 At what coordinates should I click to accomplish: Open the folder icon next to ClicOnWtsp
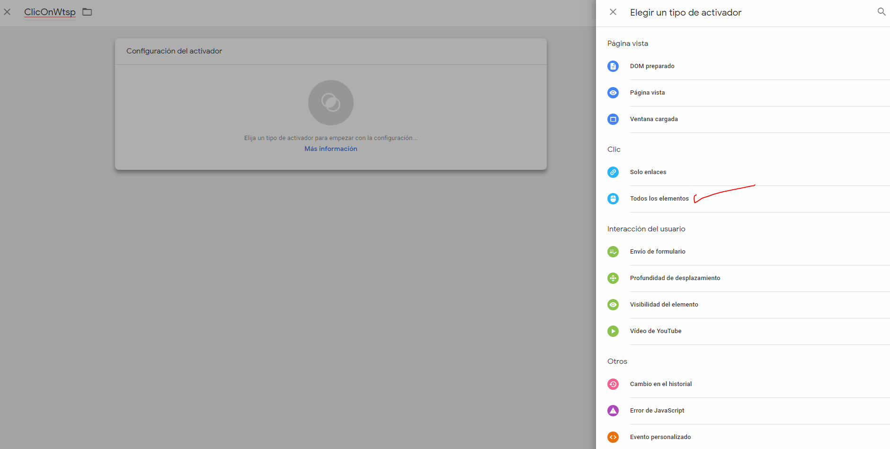coord(87,12)
